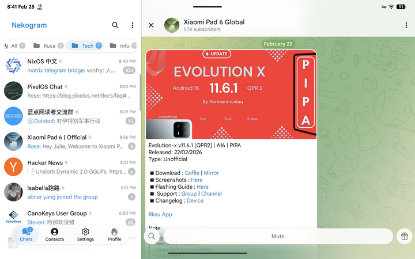The height and width of the screenshot is (259, 415).
Task: Tap the orange Y Hacker News avatar
Action: pyautogui.click(x=13, y=167)
